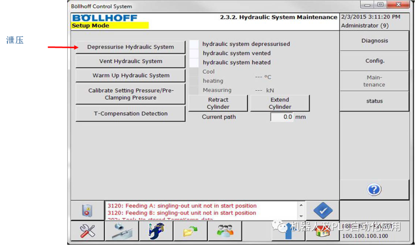Select the Feeding B singling-out error message
Image resolution: width=415 pixels, height=245 pixels.
pos(181,213)
